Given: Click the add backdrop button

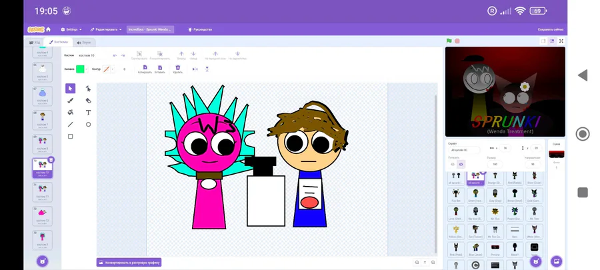Looking at the screenshot, I should [x=556, y=261].
